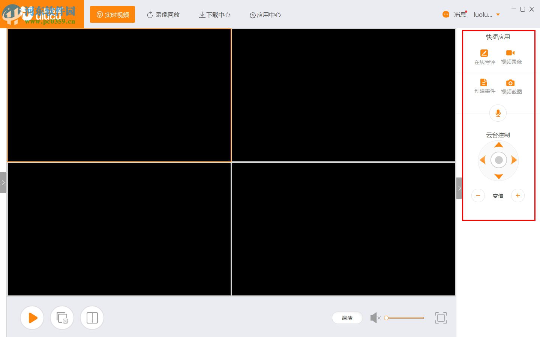
Task: Tilt the camera up using PTZ control
Action: pyautogui.click(x=498, y=144)
